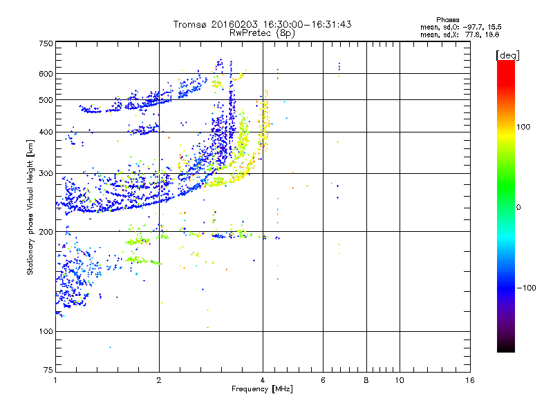Viewport: 553px width, 414px height.
Task: Click the "Frequency [MHz]" x-axis label
Action: pyautogui.click(x=262, y=389)
